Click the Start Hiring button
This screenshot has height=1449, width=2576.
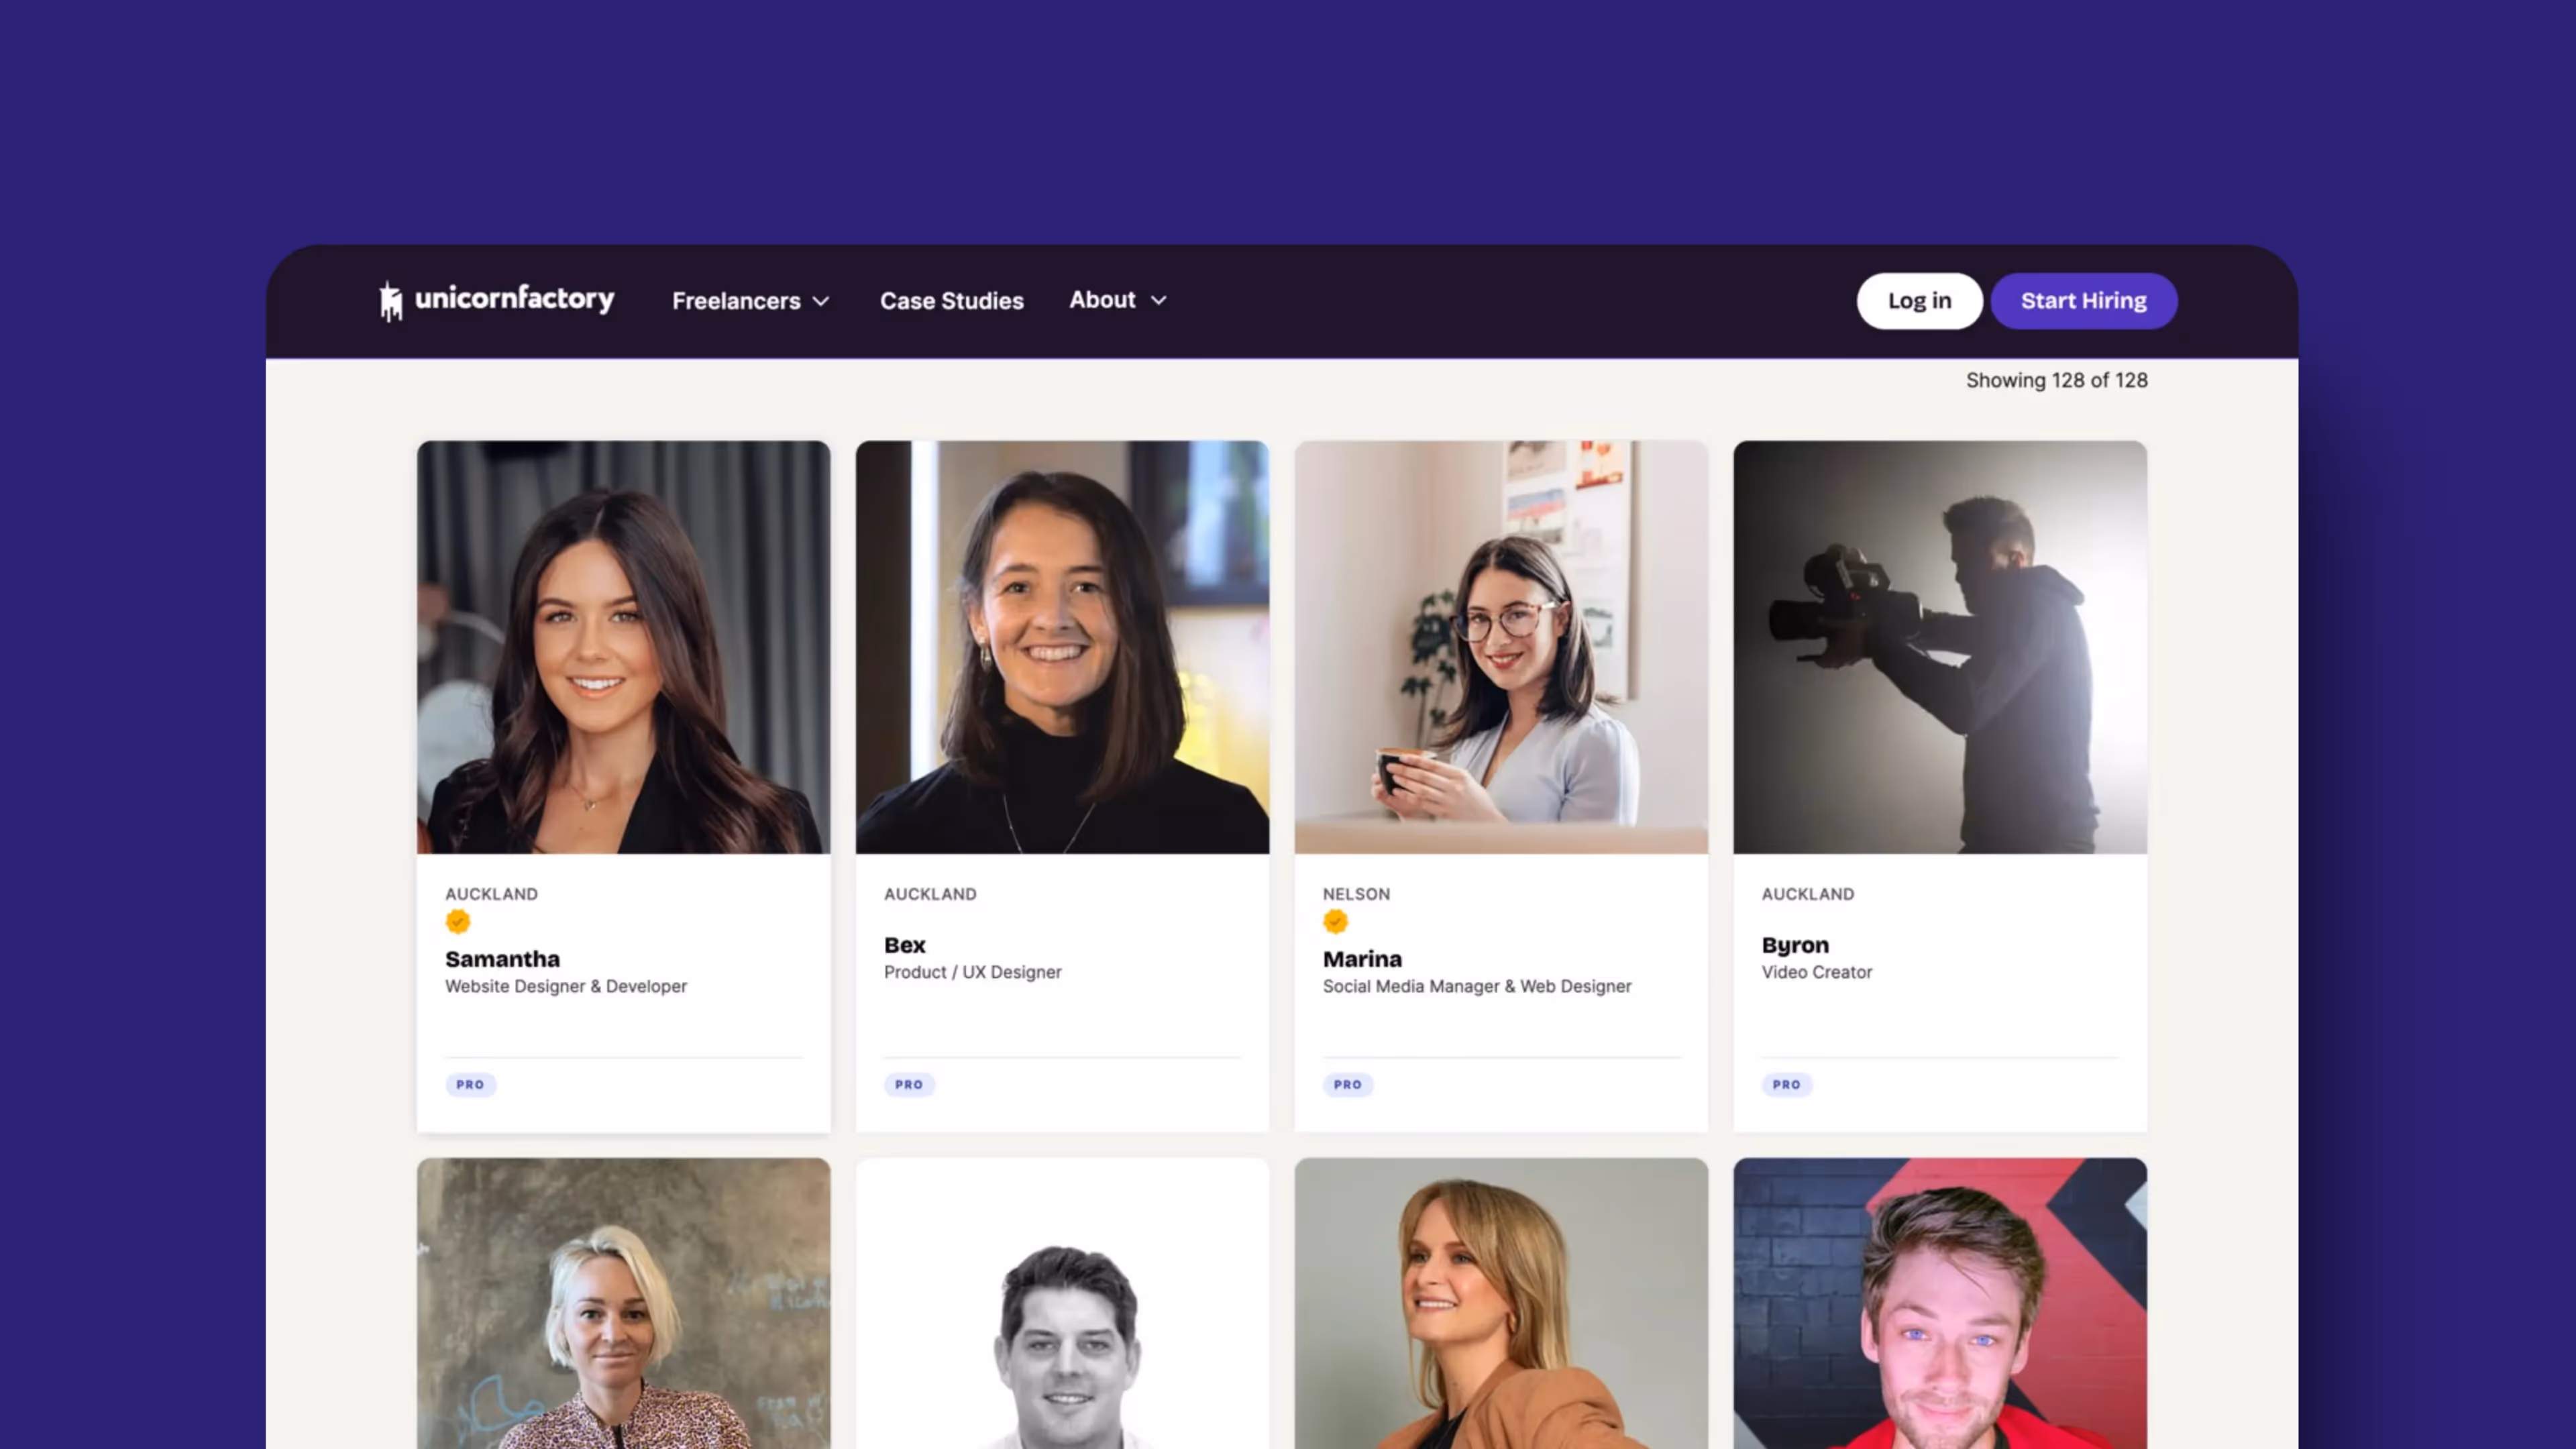pos(2084,301)
